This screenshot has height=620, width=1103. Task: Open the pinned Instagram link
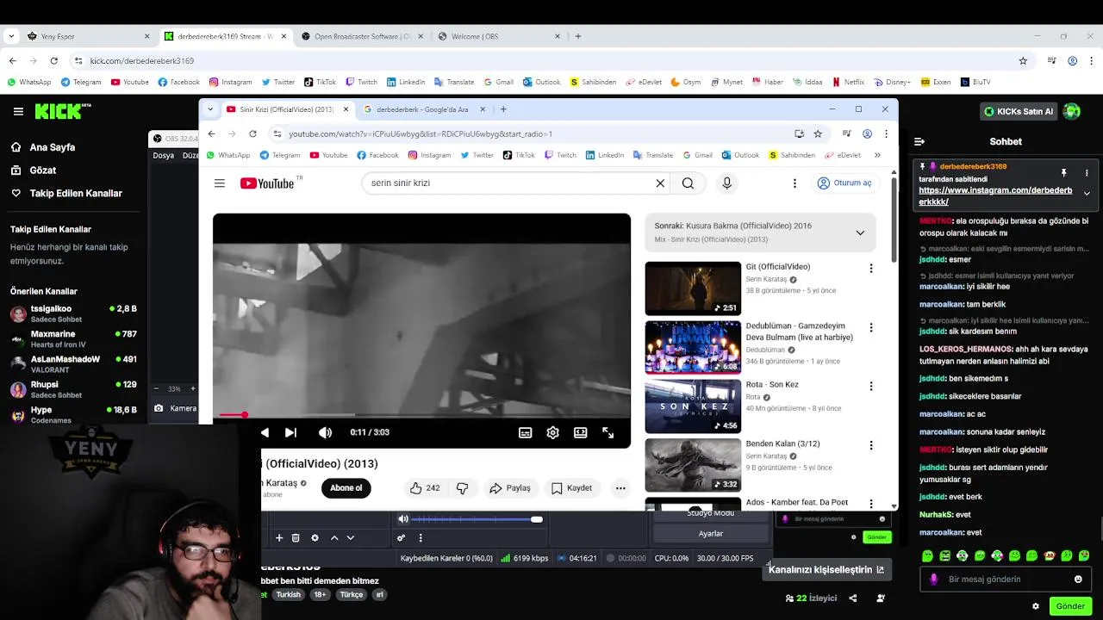995,195
